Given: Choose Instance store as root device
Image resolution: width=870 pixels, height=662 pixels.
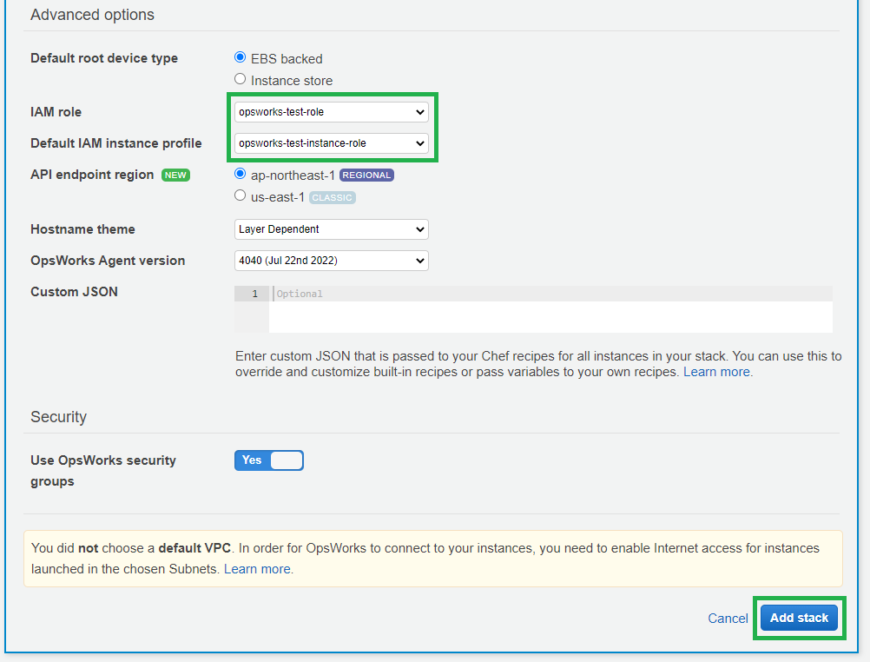Looking at the screenshot, I should [x=241, y=80].
